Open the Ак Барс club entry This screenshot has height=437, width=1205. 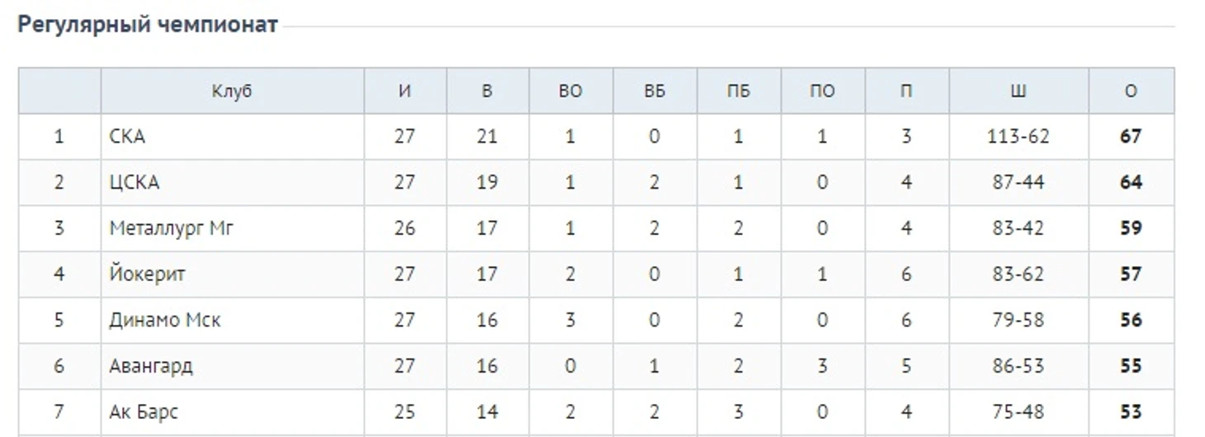pos(144,412)
